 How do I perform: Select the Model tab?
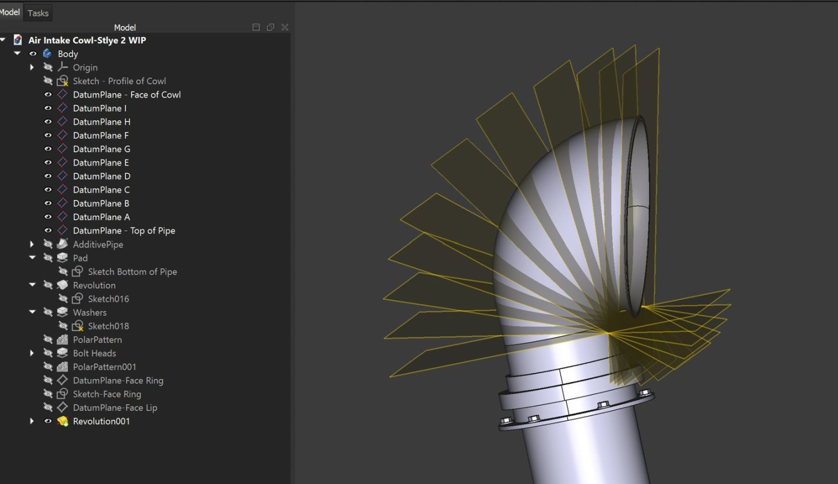[10, 12]
